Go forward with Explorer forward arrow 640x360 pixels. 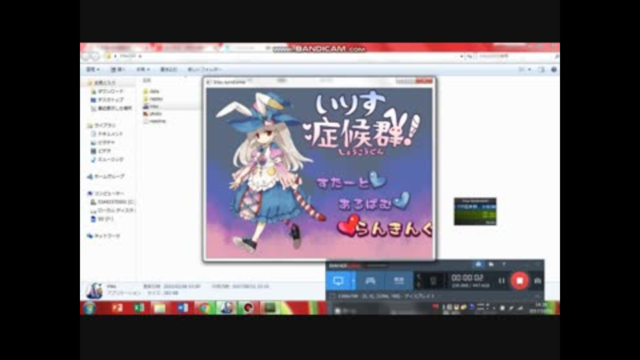point(95,56)
